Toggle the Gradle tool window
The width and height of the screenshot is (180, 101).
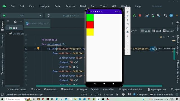(178, 26)
